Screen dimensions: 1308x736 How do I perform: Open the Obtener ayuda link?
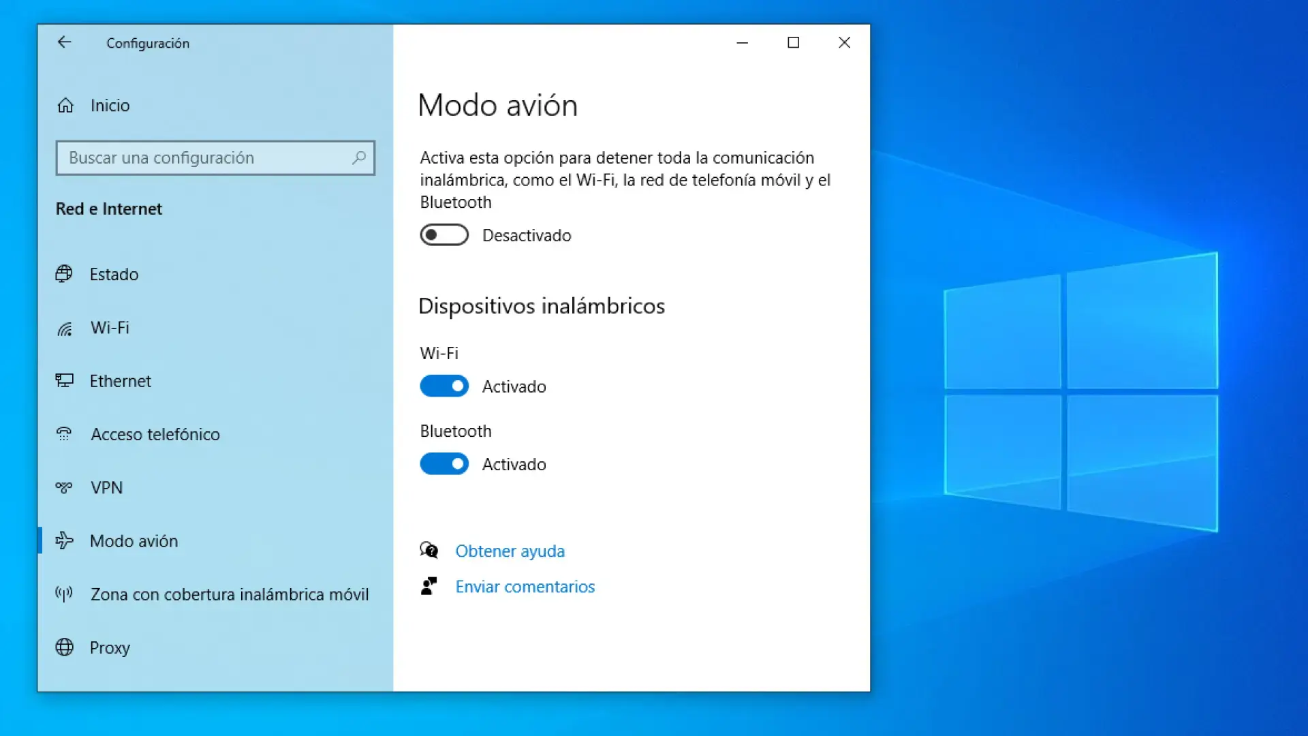point(510,551)
